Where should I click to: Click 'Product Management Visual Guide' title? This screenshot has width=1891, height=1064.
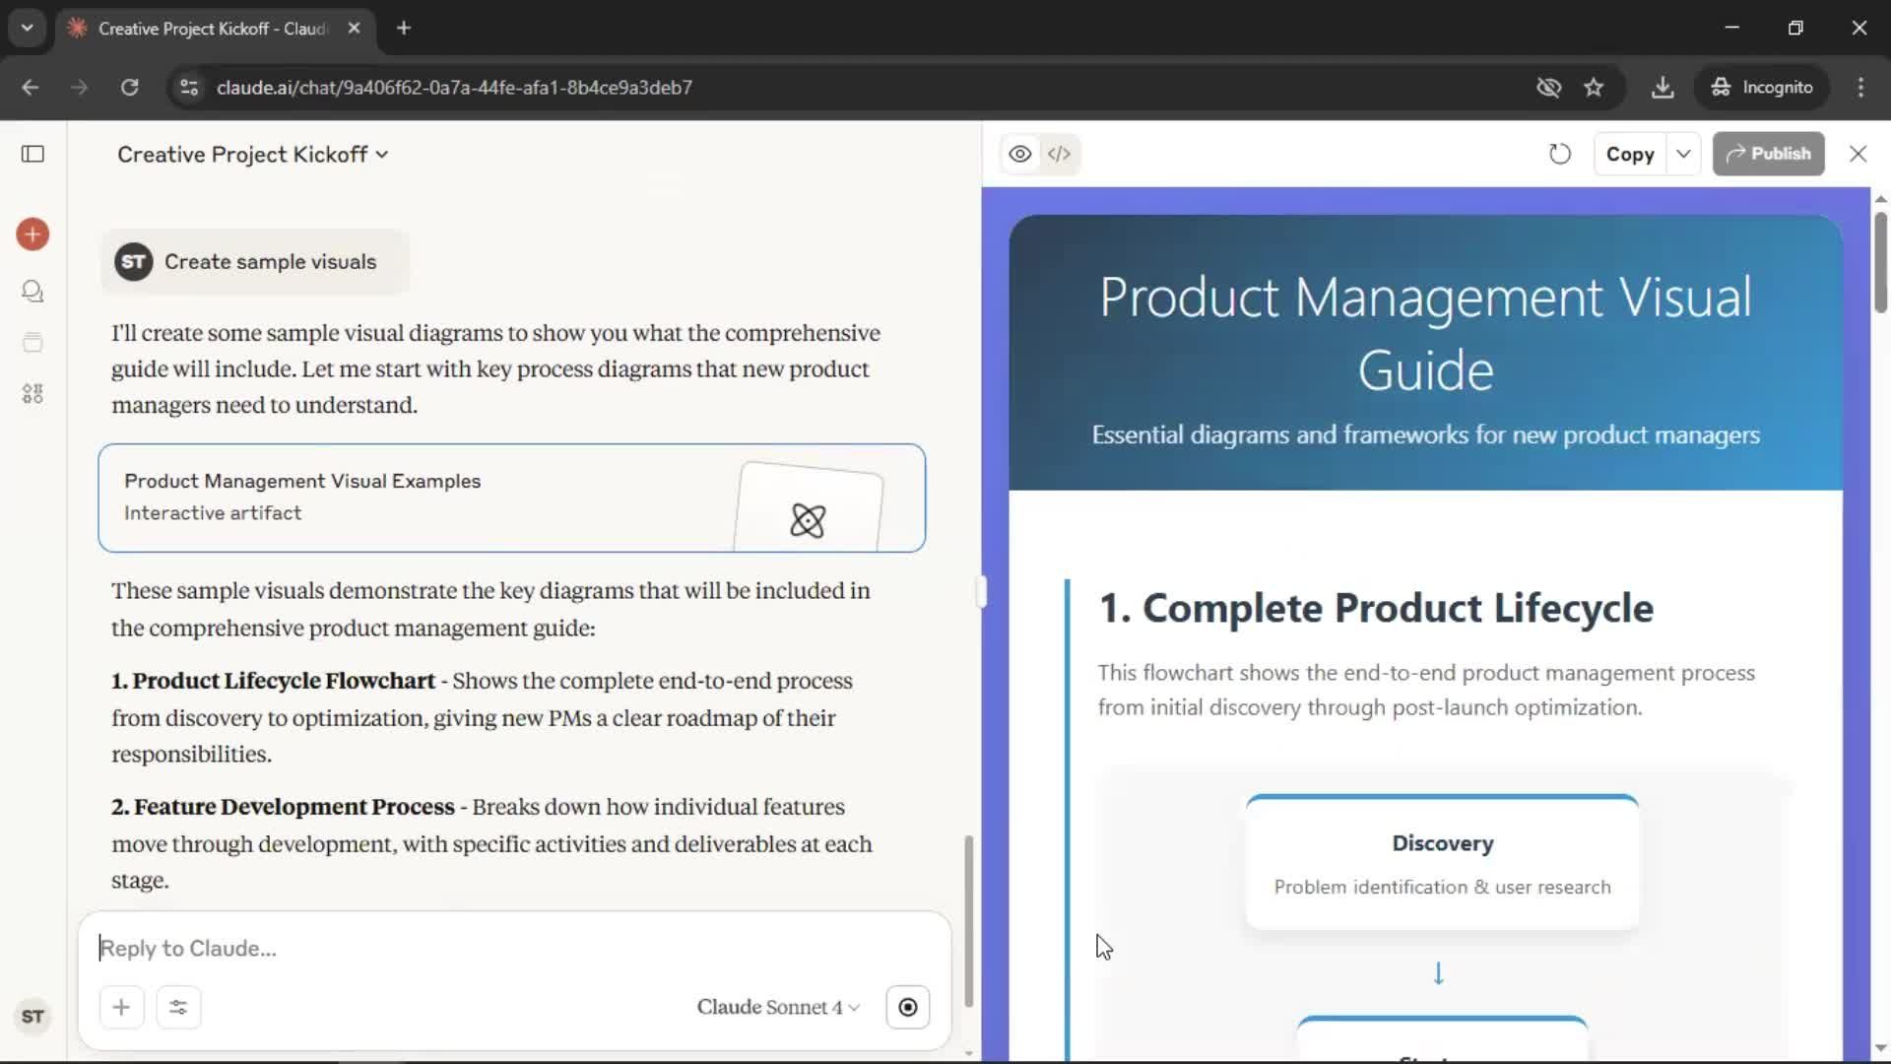coord(1425,333)
